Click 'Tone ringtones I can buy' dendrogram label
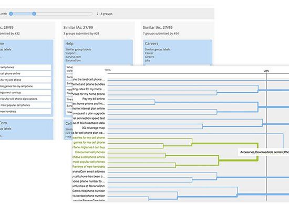 coord(89,147)
